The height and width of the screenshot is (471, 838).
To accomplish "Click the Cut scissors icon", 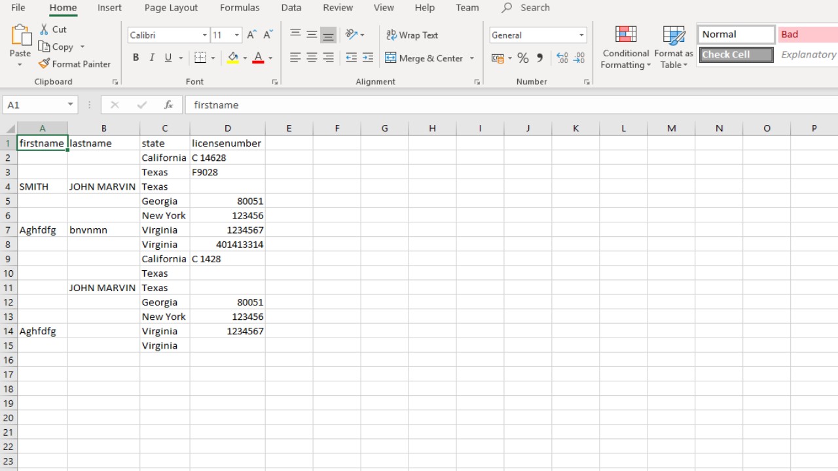I will [x=44, y=29].
